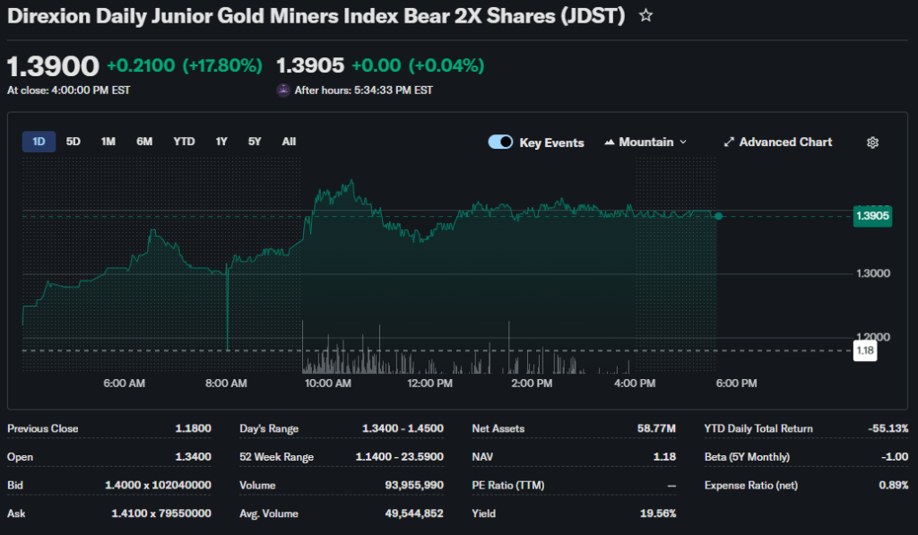Click the after-hours moon icon
The height and width of the screenshot is (535, 918).
tap(283, 90)
